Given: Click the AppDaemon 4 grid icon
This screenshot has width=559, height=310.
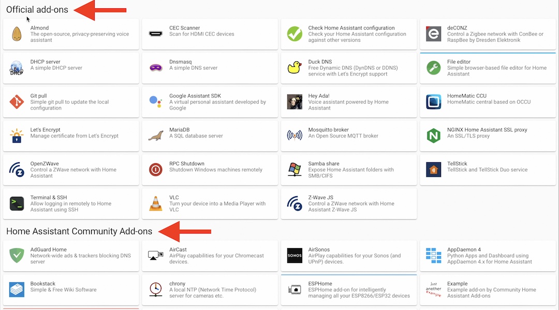Looking at the screenshot, I should [434, 256].
